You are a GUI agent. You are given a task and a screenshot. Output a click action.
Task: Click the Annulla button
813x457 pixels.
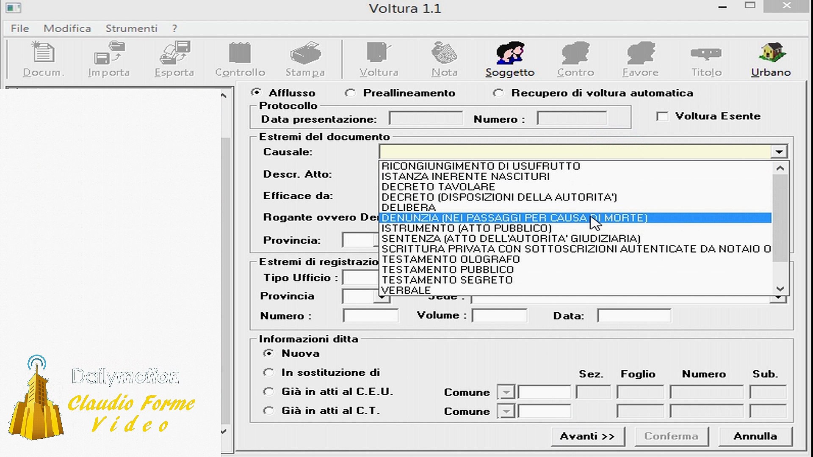755,436
